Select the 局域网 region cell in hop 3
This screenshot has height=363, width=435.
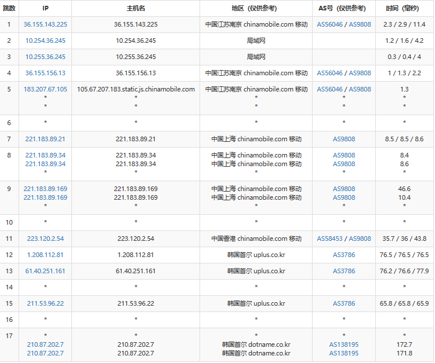coord(256,57)
